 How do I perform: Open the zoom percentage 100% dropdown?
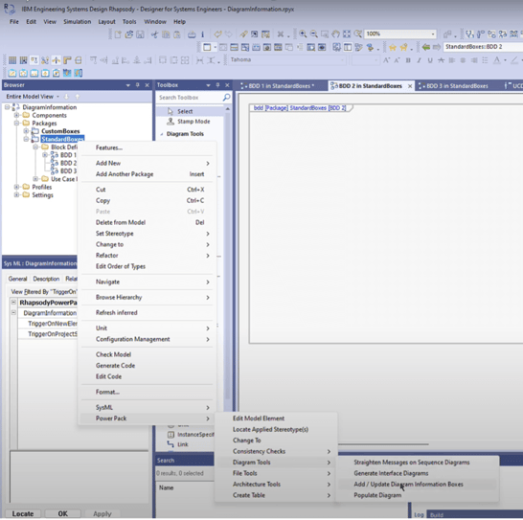click(x=433, y=34)
